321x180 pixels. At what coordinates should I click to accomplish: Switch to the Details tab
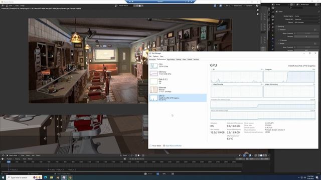click(190, 59)
